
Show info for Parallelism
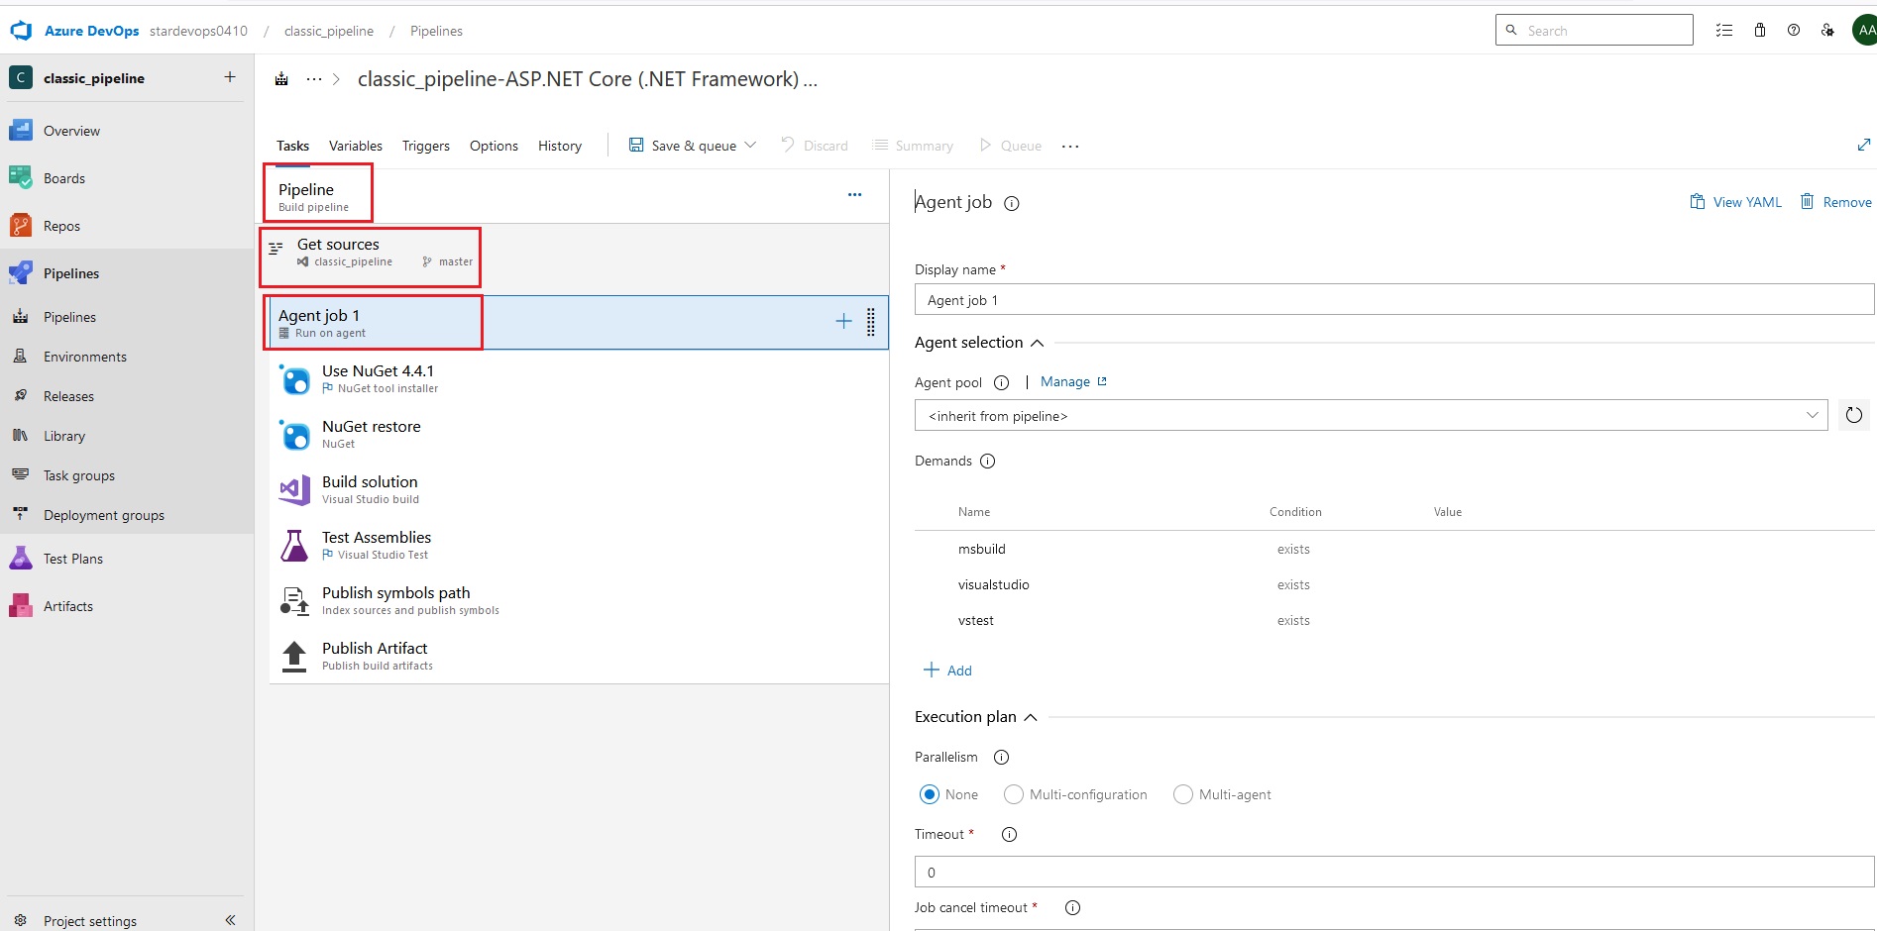[1002, 757]
